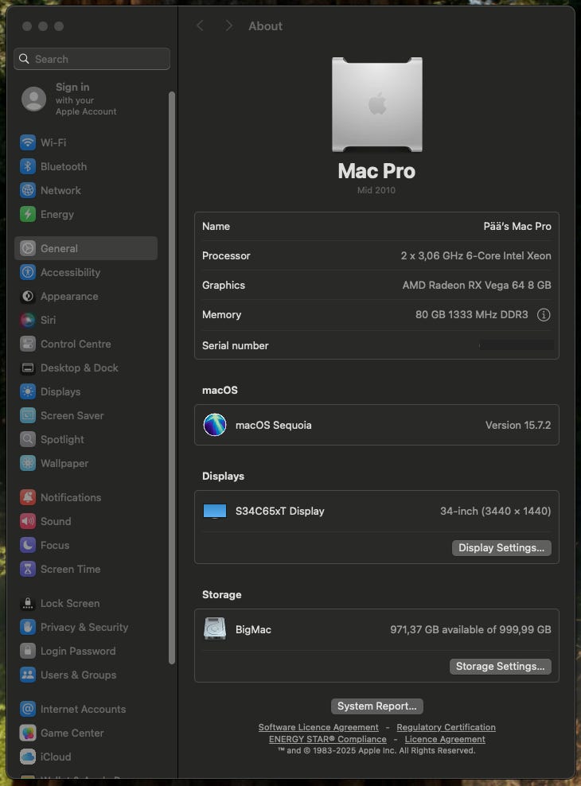
Task: Open the standalone Licence Agreement link
Action: pyautogui.click(x=445, y=739)
